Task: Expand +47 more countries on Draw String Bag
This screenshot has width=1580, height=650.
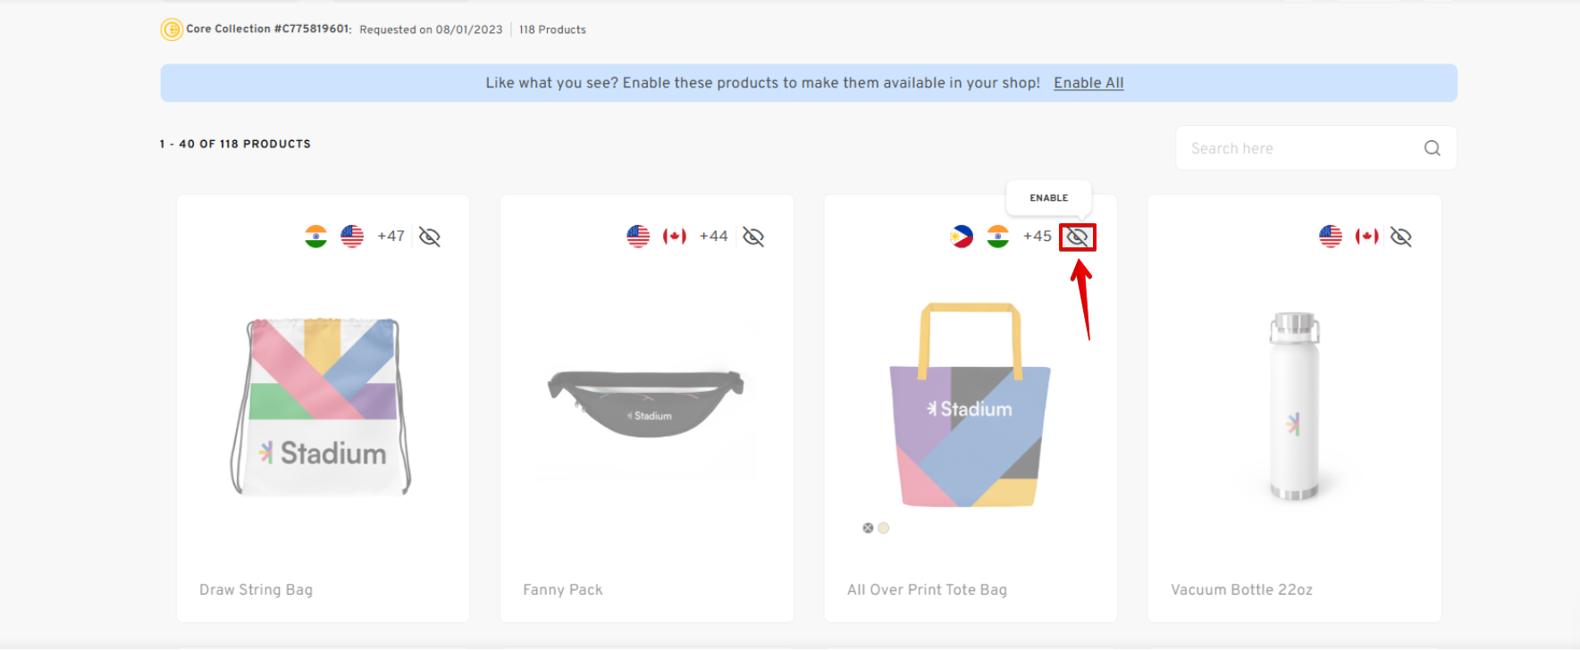Action: coord(391,237)
